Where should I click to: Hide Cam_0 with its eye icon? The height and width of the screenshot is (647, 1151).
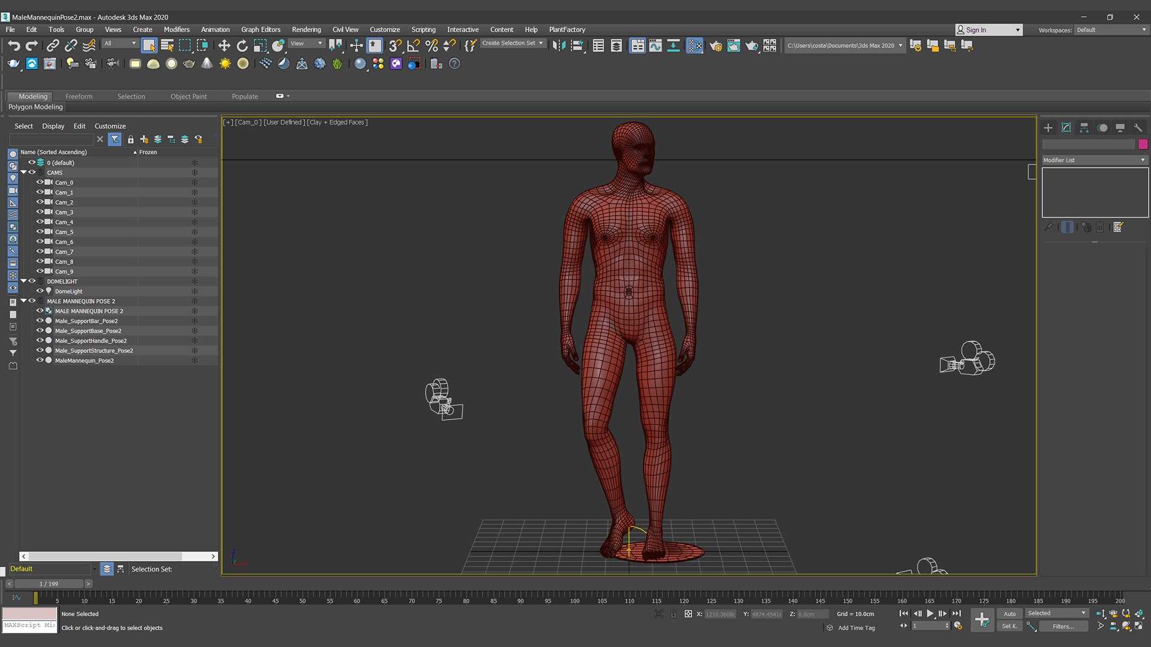[x=40, y=182]
